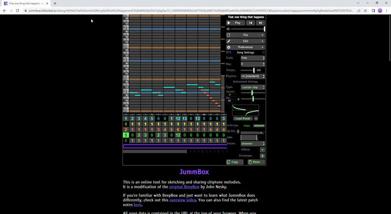
Task: Add an envelope with the plus button
Action: point(262,156)
